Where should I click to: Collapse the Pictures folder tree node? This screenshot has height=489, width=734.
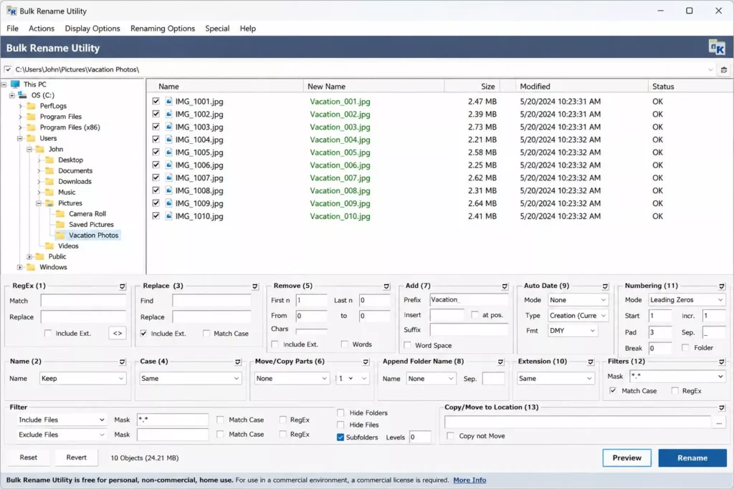coord(39,203)
